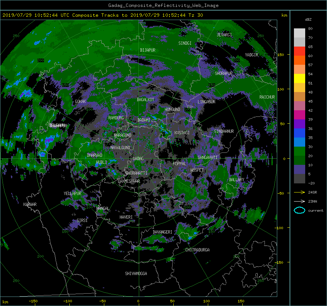This screenshot has height=306, width=327.
Task: Click the RAMDURG city label
Action: pos(116,118)
